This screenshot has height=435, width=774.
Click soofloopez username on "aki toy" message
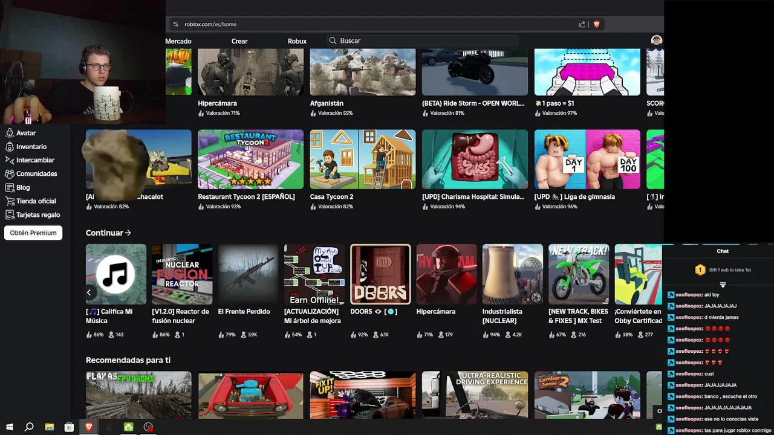(x=689, y=295)
